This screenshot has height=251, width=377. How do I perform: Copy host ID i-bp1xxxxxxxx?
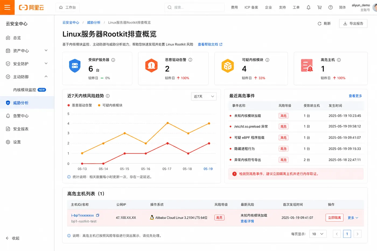coord(97,215)
